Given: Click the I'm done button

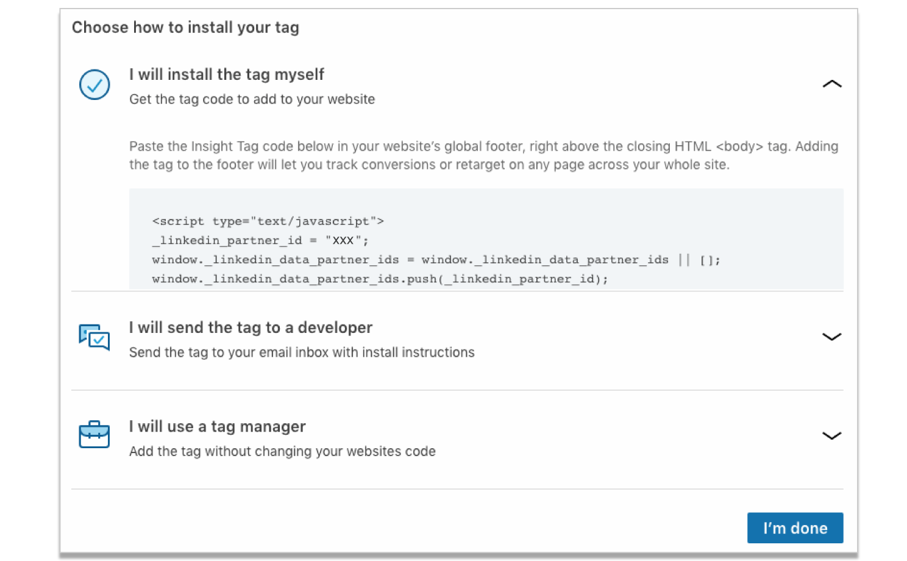Looking at the screenshot, I should pos(795,528).
